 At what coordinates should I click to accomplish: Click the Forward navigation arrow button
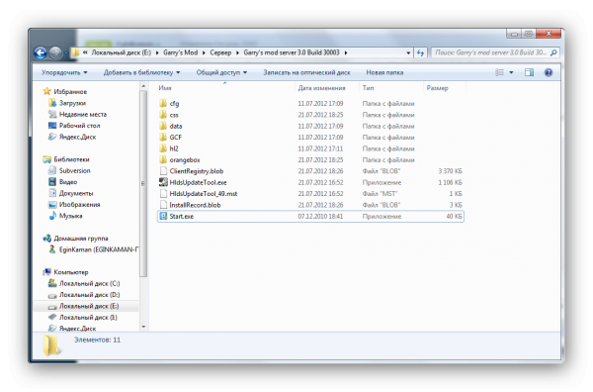tap(55, 52)
